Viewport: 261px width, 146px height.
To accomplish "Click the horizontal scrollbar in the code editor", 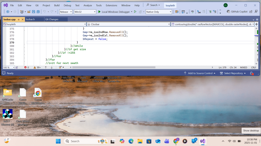I will (x=114, y=67).
